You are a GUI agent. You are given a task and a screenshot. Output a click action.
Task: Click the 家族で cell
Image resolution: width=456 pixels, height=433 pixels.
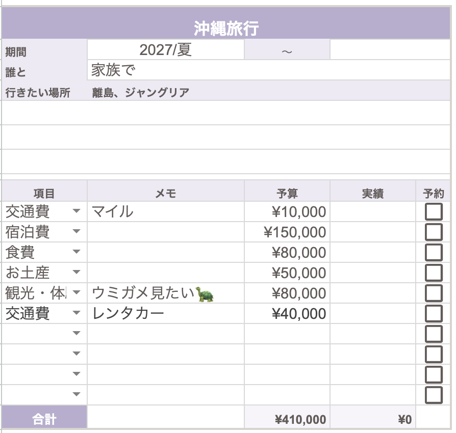tap(269, 70)
